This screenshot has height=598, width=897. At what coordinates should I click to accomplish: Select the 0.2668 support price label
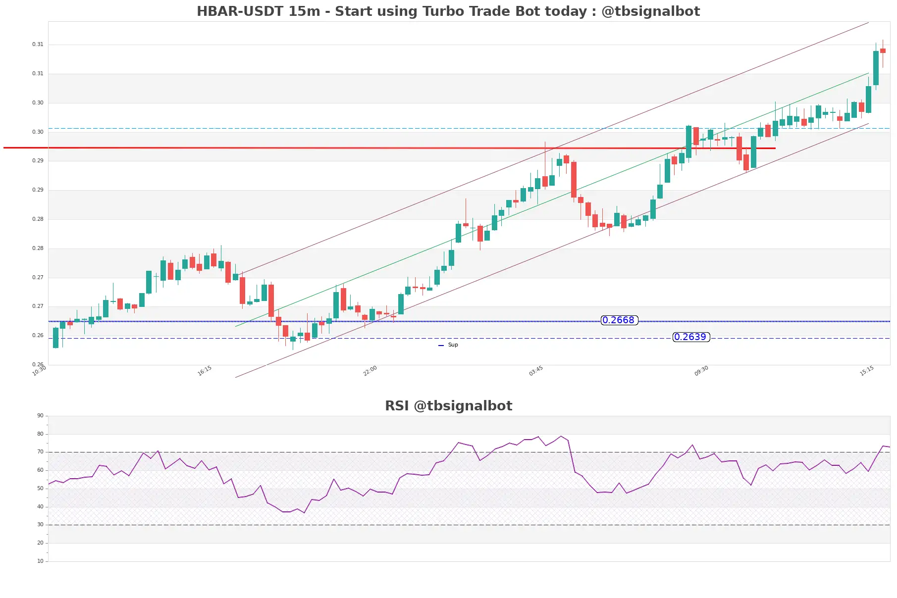619,320
